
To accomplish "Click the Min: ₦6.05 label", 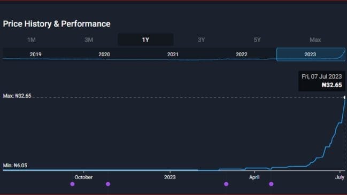I will point(15,166).
